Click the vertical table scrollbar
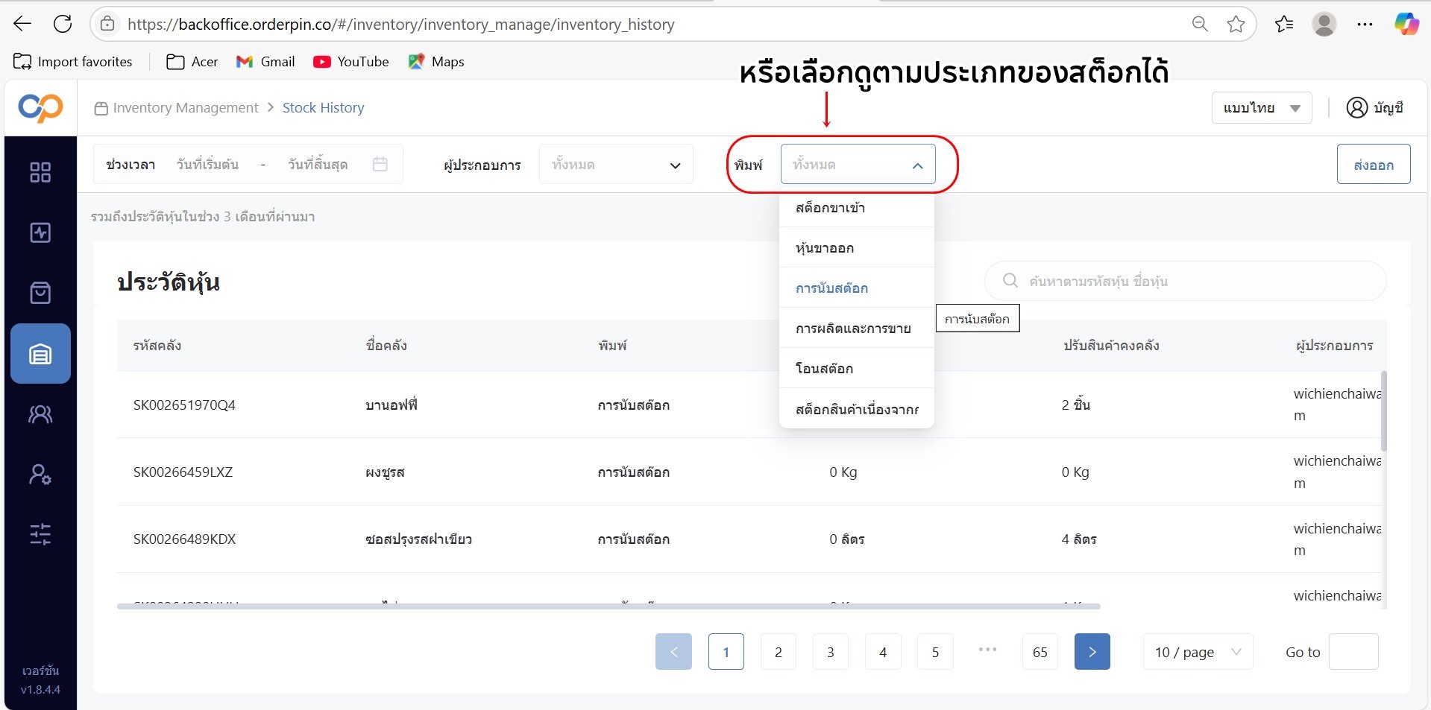 click(x=1384, y=411)
